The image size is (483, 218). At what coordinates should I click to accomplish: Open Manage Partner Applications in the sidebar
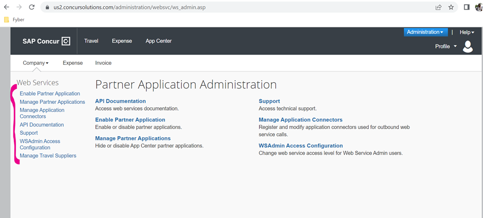(52, 102)
